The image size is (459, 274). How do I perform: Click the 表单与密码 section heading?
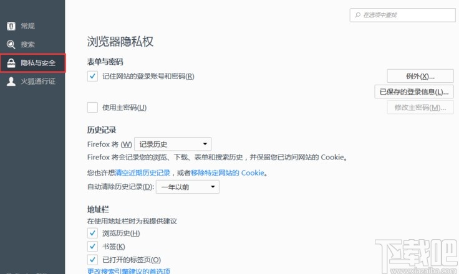click(105, 62)
